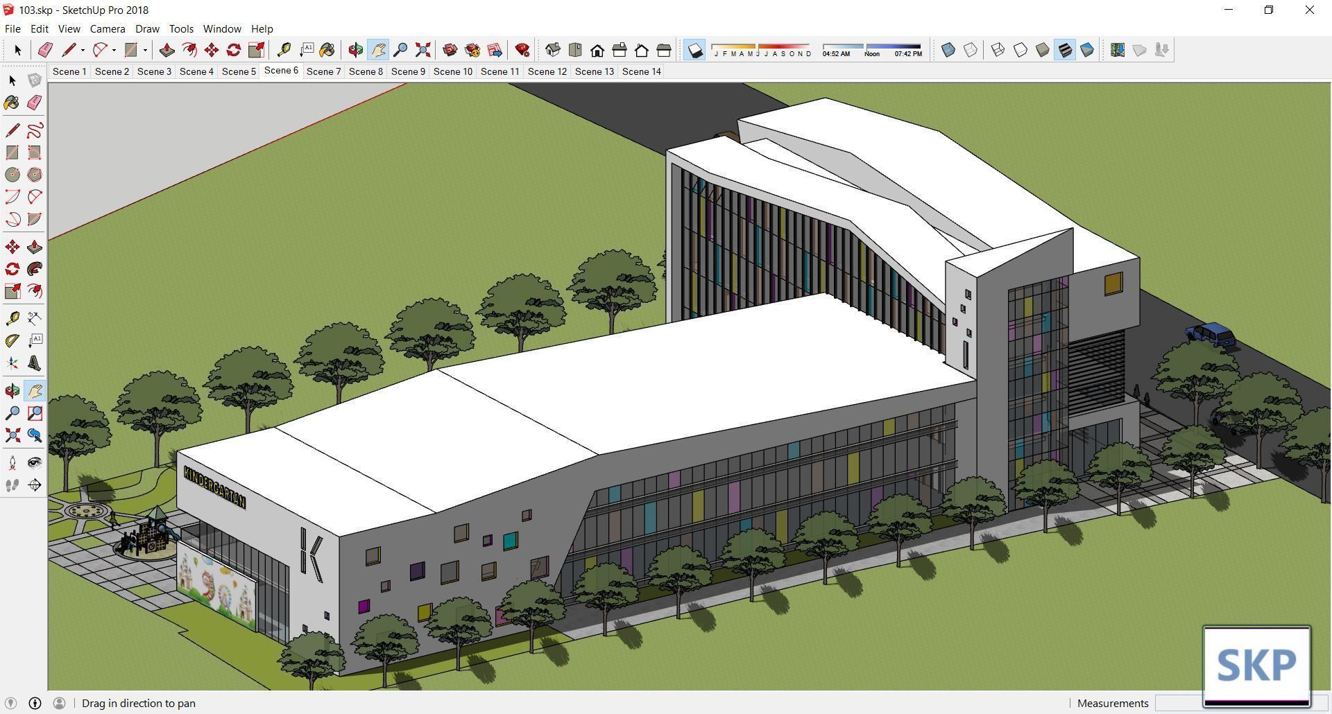Select the Pie tool in left toolbar
This screenshot has height=714, width=1332.
click(x=35, y=219)
